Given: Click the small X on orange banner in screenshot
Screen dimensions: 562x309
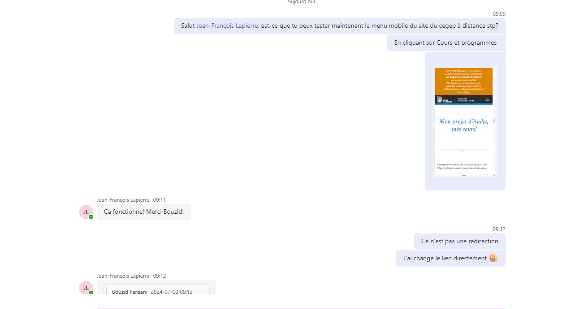Looking at the screenshot, I should (489, 81).
